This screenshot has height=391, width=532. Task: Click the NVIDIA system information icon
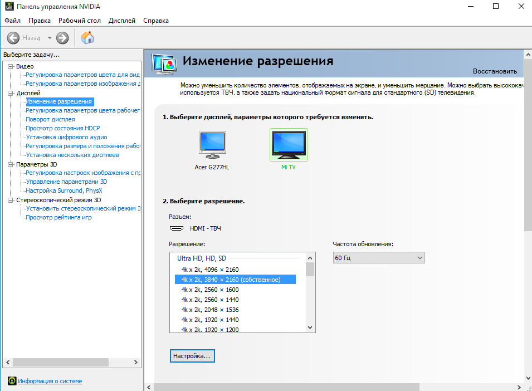(x=12, y=381)
